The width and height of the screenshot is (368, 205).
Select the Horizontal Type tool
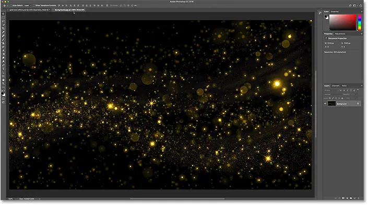point(3,69)
